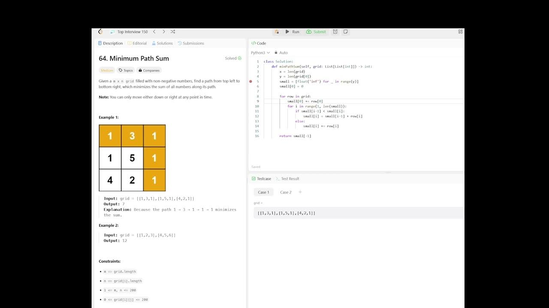Open the layout grid icon
The height and width of the screenshot is (308, 549).
pyautogui.click(x=460, y=32)
